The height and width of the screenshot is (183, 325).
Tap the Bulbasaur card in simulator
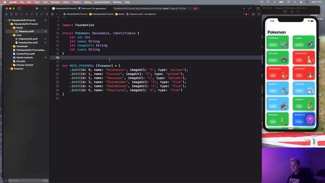coord(278,42)
